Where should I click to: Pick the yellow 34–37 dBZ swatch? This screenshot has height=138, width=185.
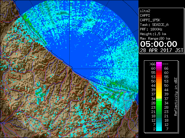pos(159,99)
